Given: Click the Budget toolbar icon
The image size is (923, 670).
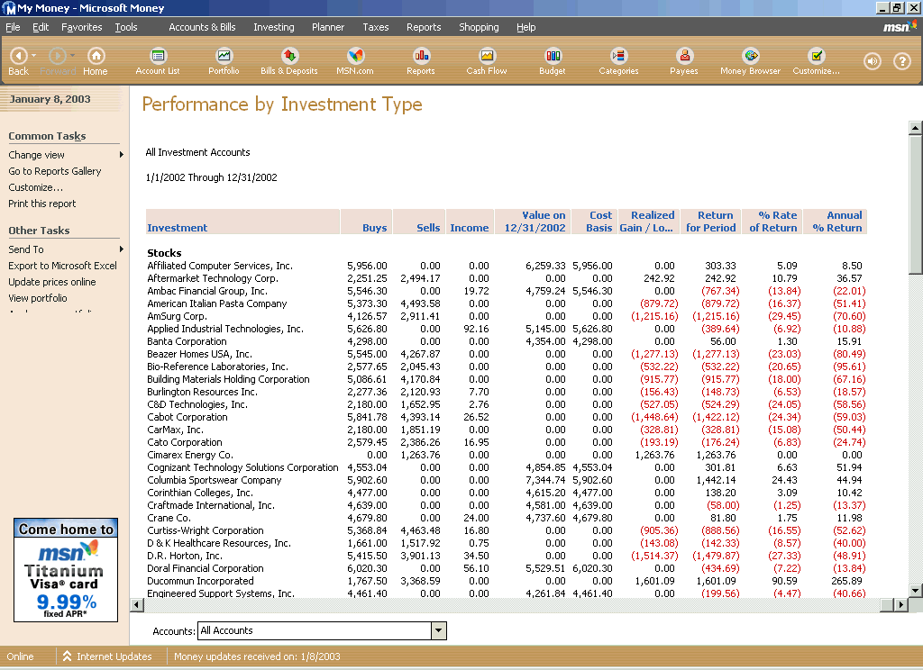Looking at the screenshot, I should pos(553,57).
